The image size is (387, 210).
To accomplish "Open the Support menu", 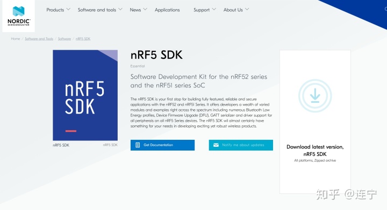I will coord(202,10).
